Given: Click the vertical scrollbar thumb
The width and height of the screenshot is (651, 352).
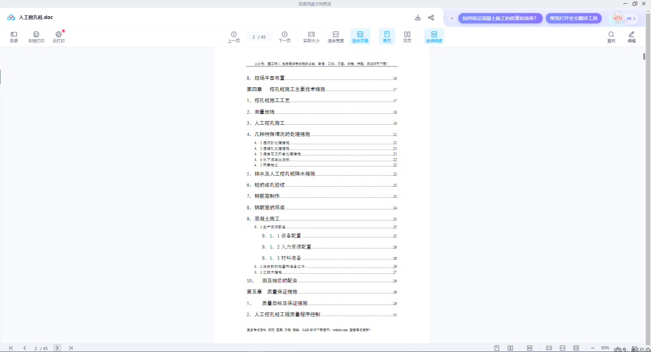Looking at the screenshot, I should (x=644, y=56).
